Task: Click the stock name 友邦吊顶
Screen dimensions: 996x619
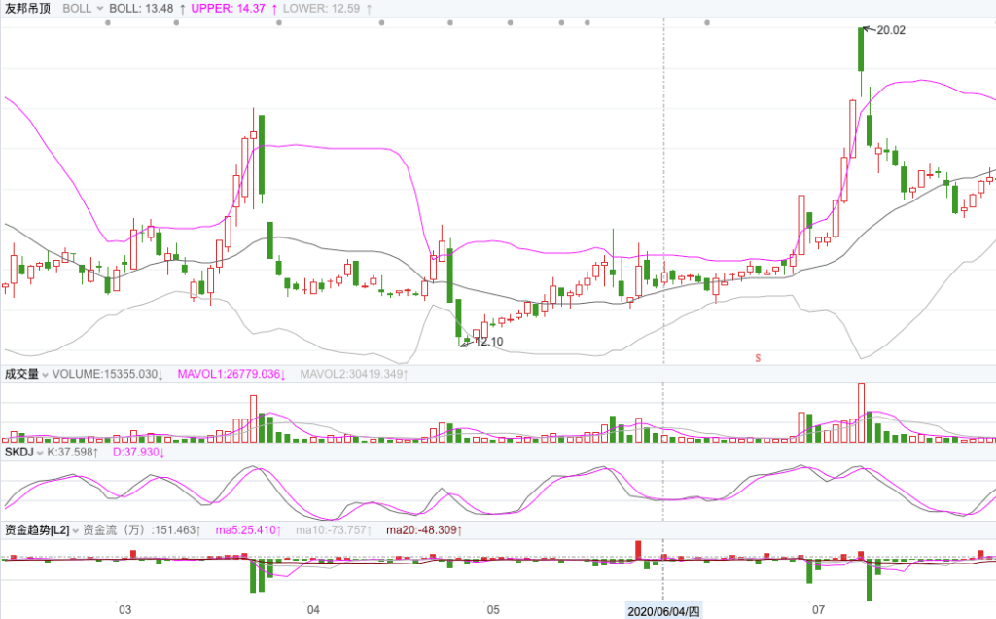Action: click(27, 8)
